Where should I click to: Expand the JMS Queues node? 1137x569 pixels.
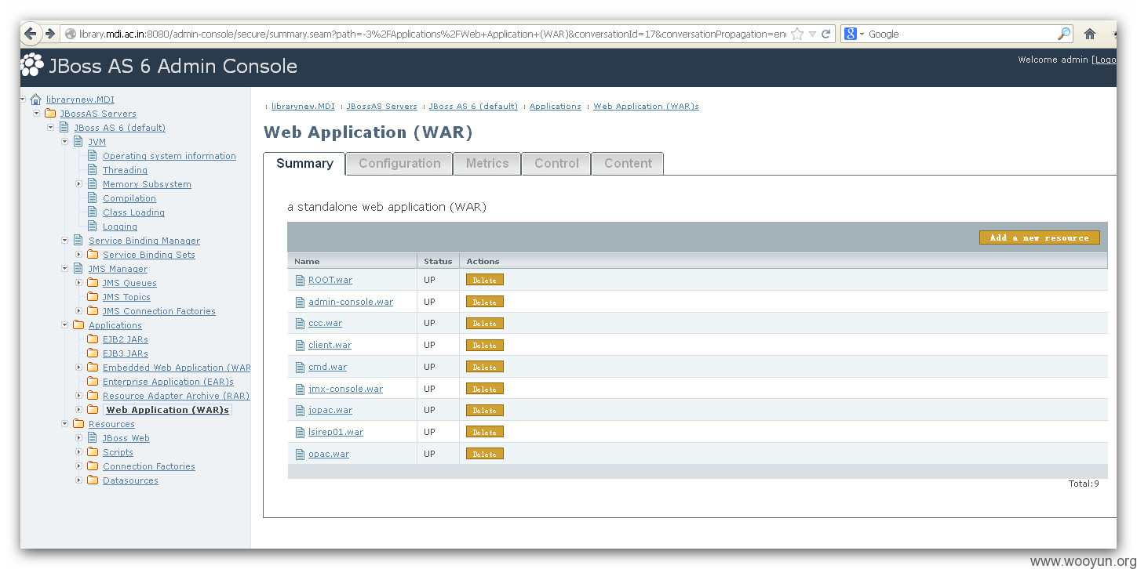click(79, 283)
